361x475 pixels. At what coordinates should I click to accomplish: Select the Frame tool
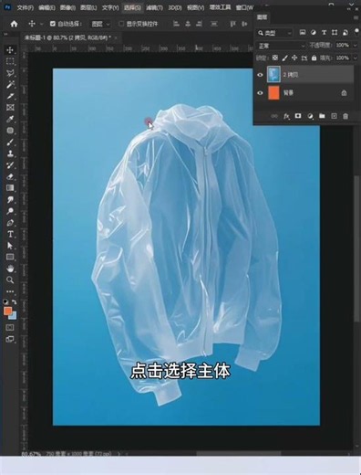[x=10, y=107]
